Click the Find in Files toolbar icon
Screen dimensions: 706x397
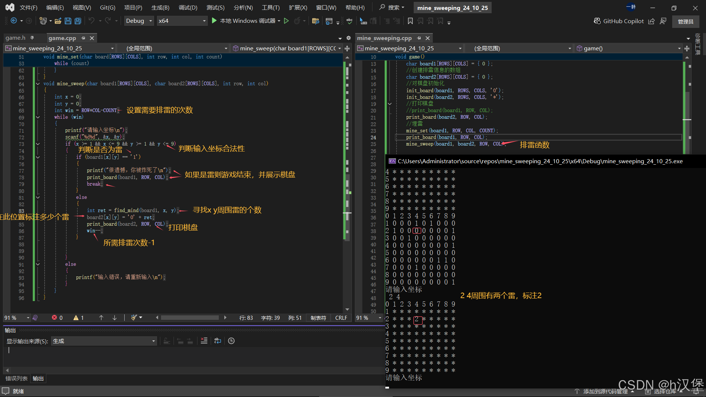point(315,21)
